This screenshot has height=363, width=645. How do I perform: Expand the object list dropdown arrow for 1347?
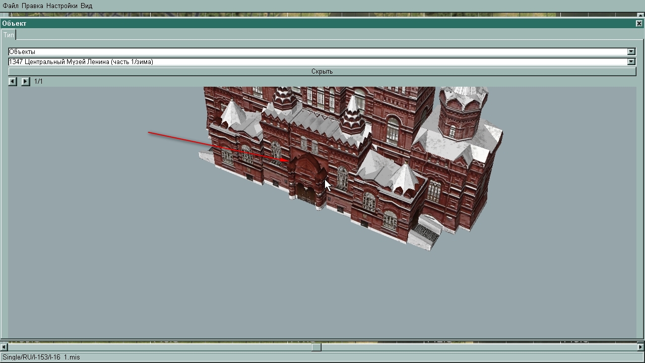(631, 62)
